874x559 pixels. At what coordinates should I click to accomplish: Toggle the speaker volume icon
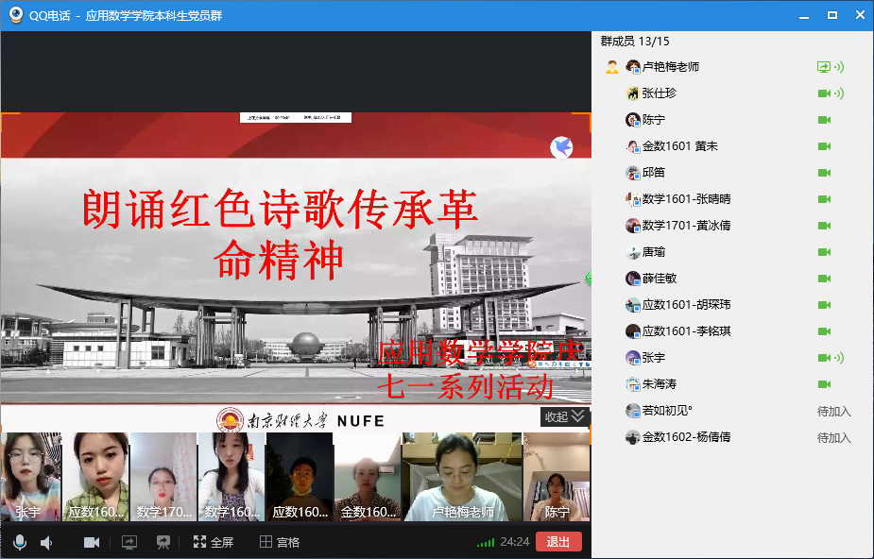tap(46, 542)
